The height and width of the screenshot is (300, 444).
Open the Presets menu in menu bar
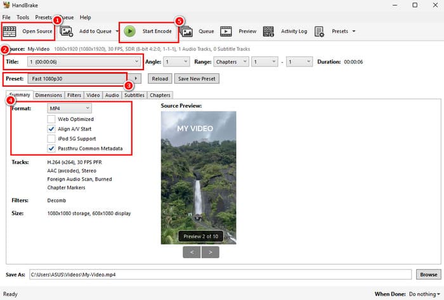[x=43, y=17]
